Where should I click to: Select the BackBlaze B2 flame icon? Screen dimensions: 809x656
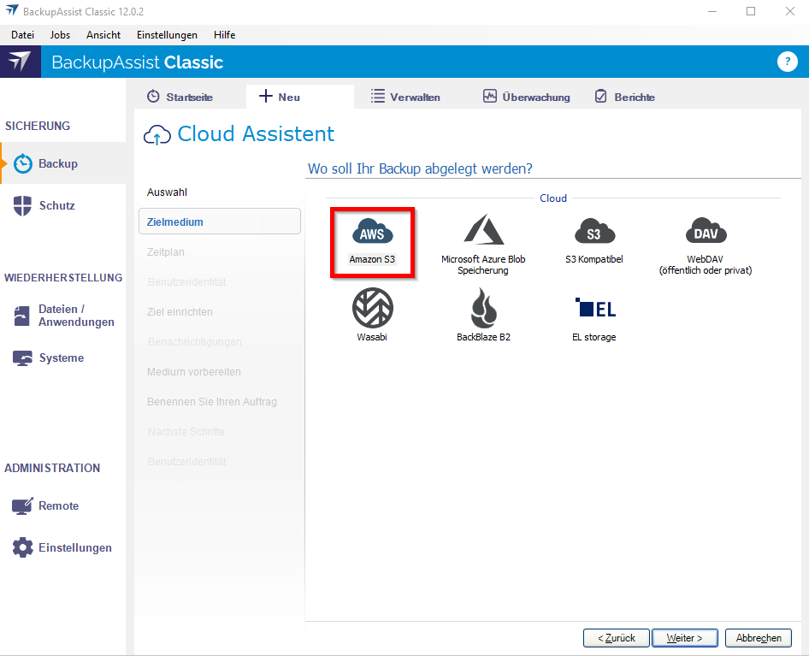click(x=483, y=310)
